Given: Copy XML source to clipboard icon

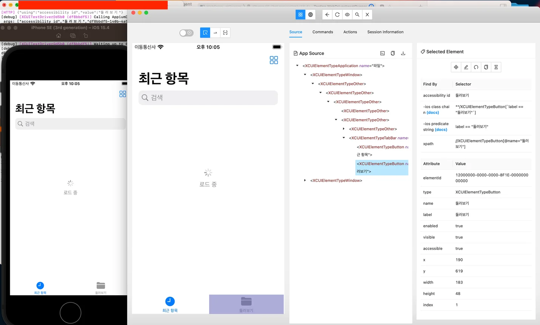Looking at the screenshot, I should (393, 54).
